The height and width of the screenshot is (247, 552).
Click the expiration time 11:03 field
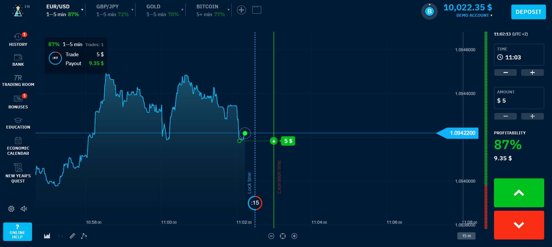tap(519, 54)
